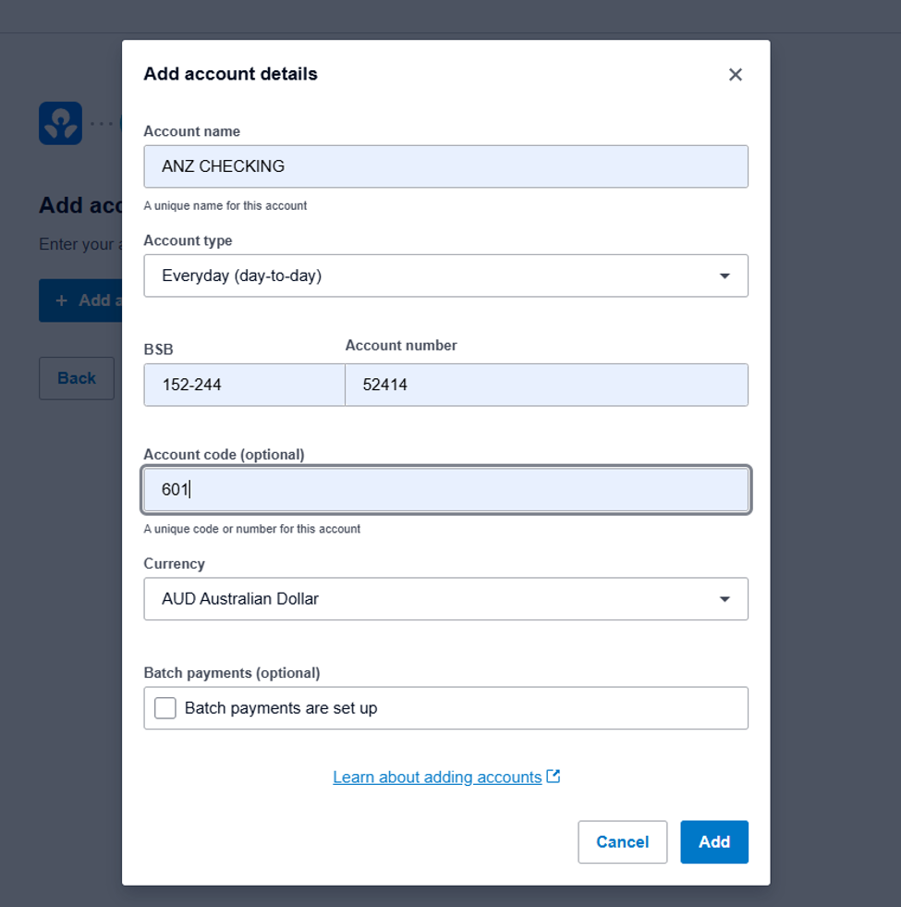901x907 pixels.
Task: Cancel adding the account
Action: click(622, 842)
